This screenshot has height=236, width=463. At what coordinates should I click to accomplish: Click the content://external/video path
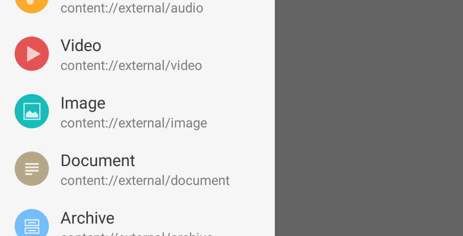click(131, 66)
